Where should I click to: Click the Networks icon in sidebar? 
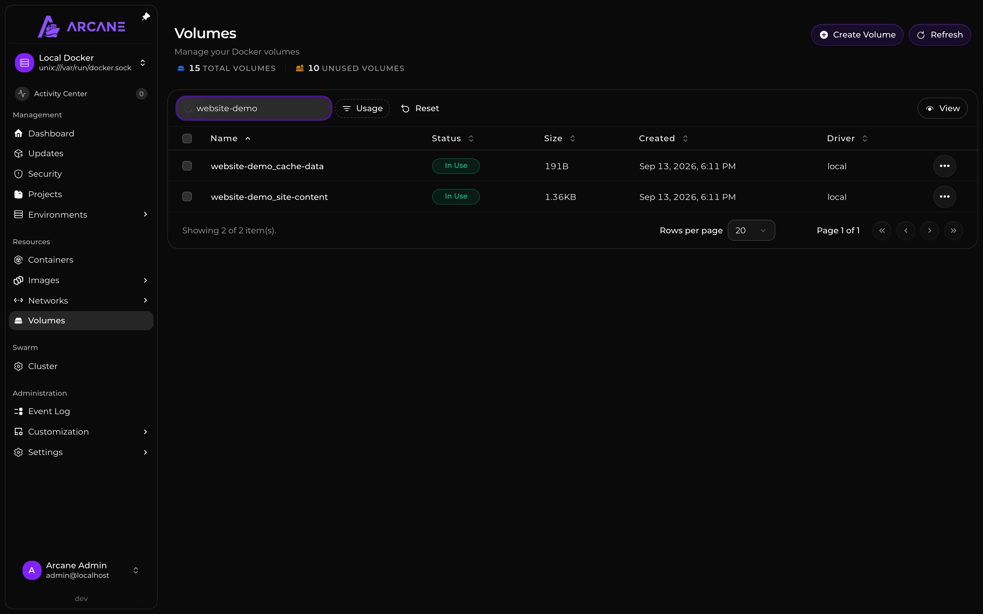tap(18, 301)
